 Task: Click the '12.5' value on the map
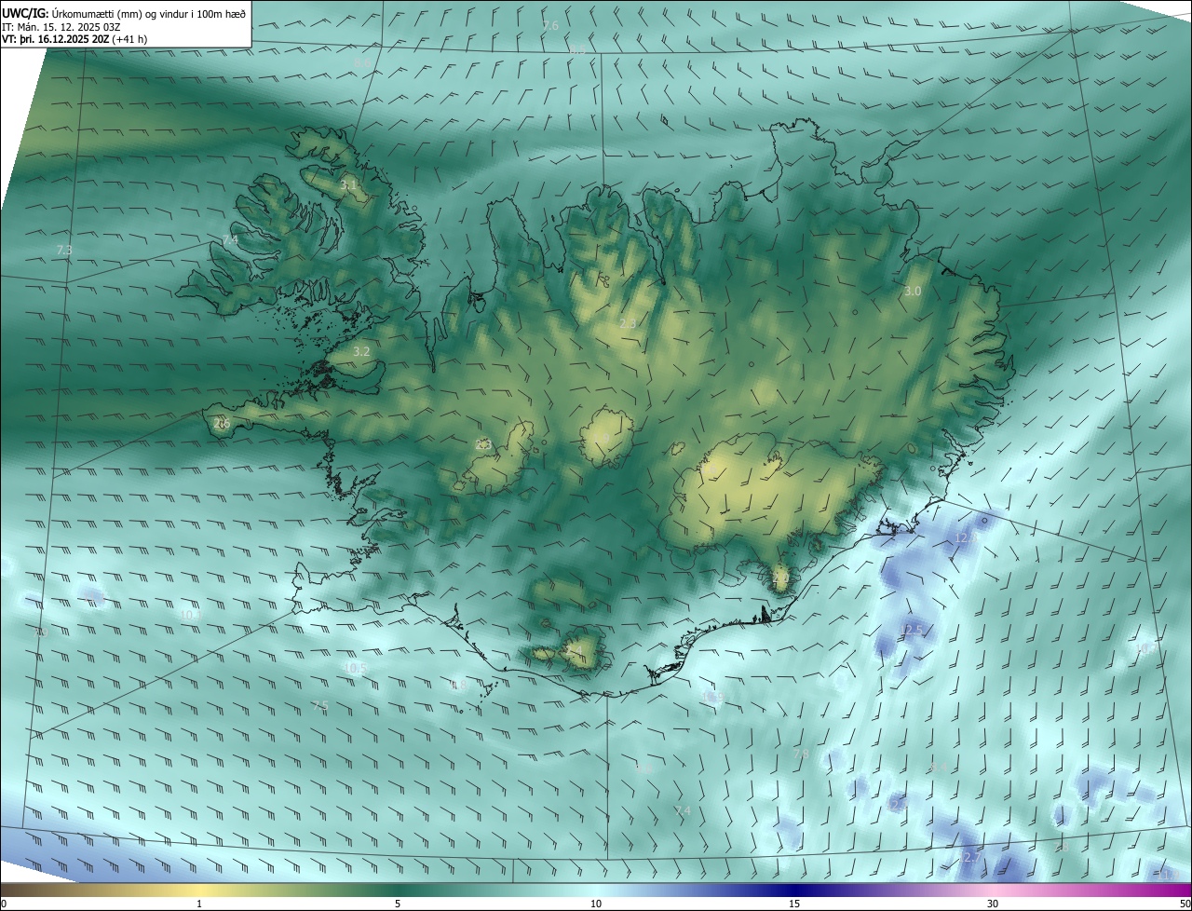point(912,630)
